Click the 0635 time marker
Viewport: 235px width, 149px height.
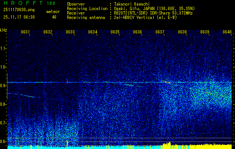tap(115, 32)
